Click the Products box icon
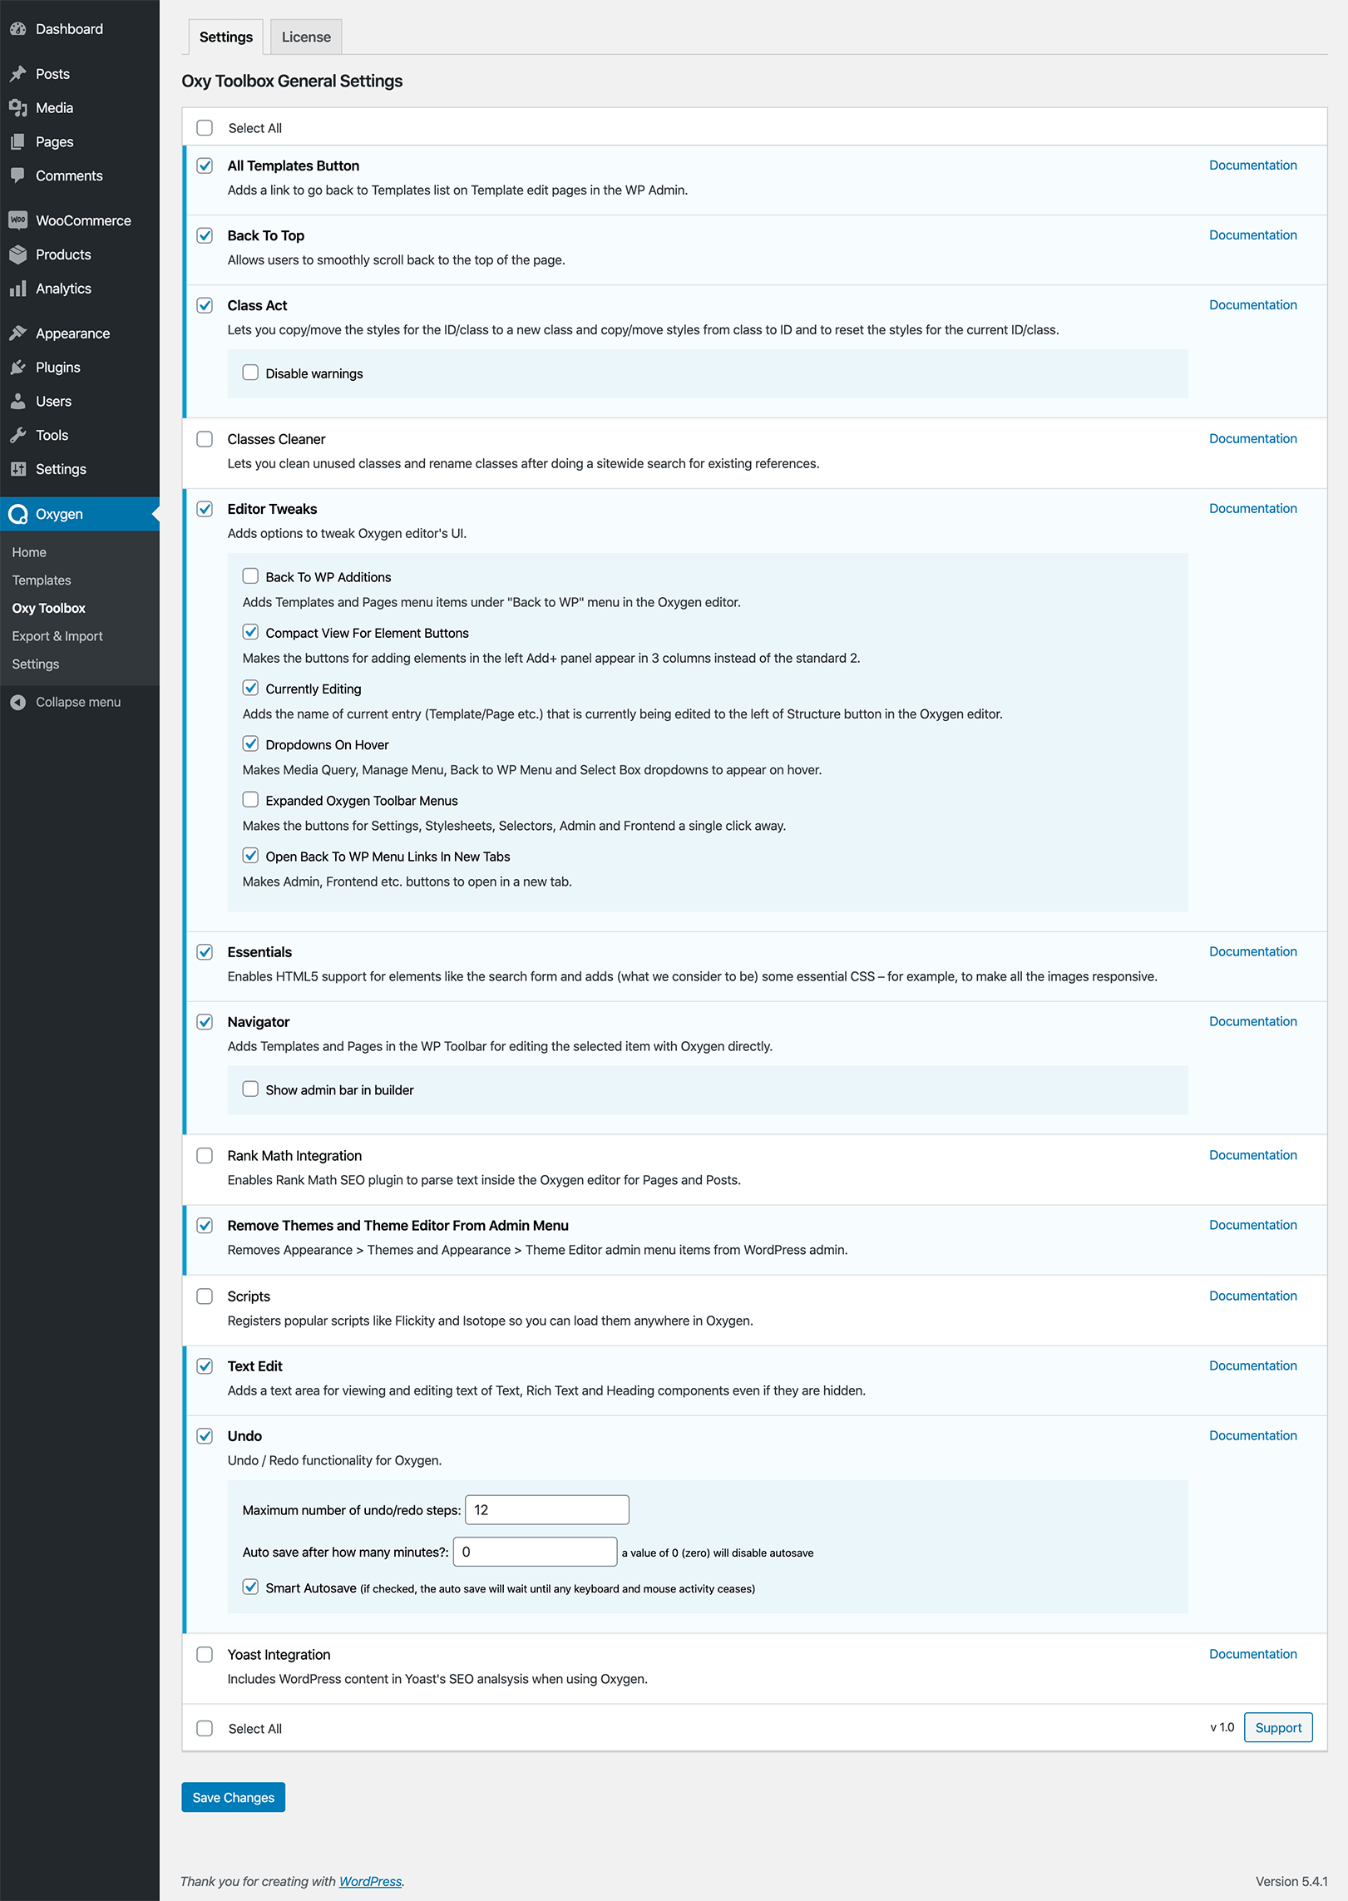This screenshot has height=1901, width=1348. point(18,254)
